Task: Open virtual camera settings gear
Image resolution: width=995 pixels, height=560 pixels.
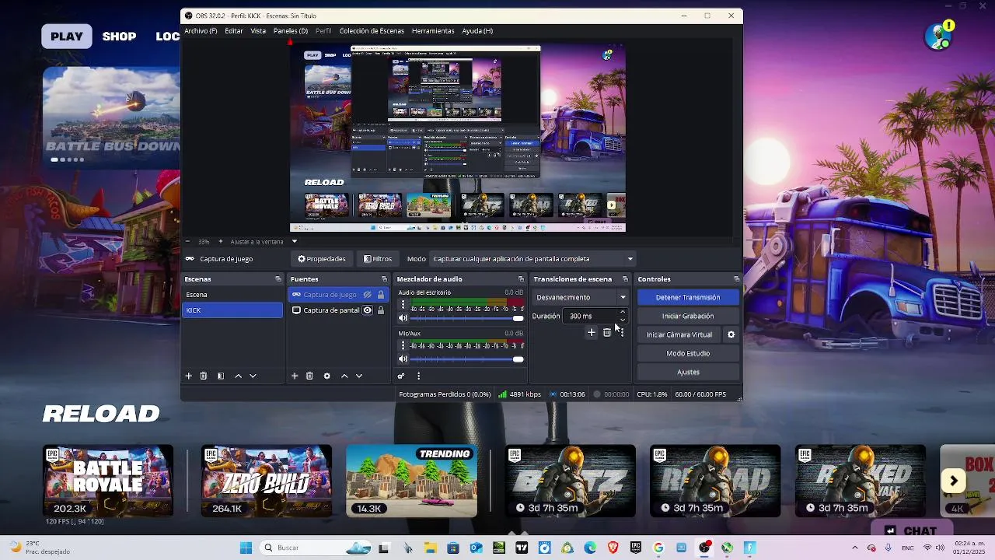Action: (x=731, y=334)
